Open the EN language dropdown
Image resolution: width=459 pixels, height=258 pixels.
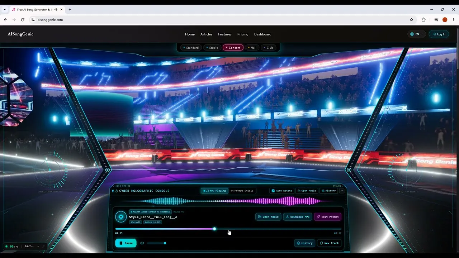point(417,34)
